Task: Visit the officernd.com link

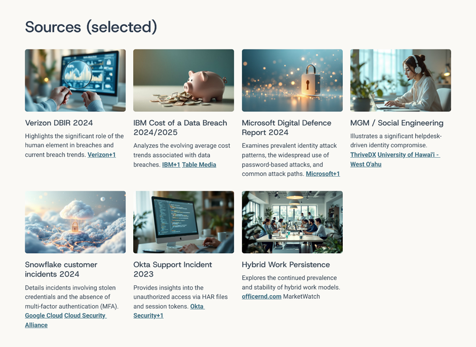Action: 261,297
